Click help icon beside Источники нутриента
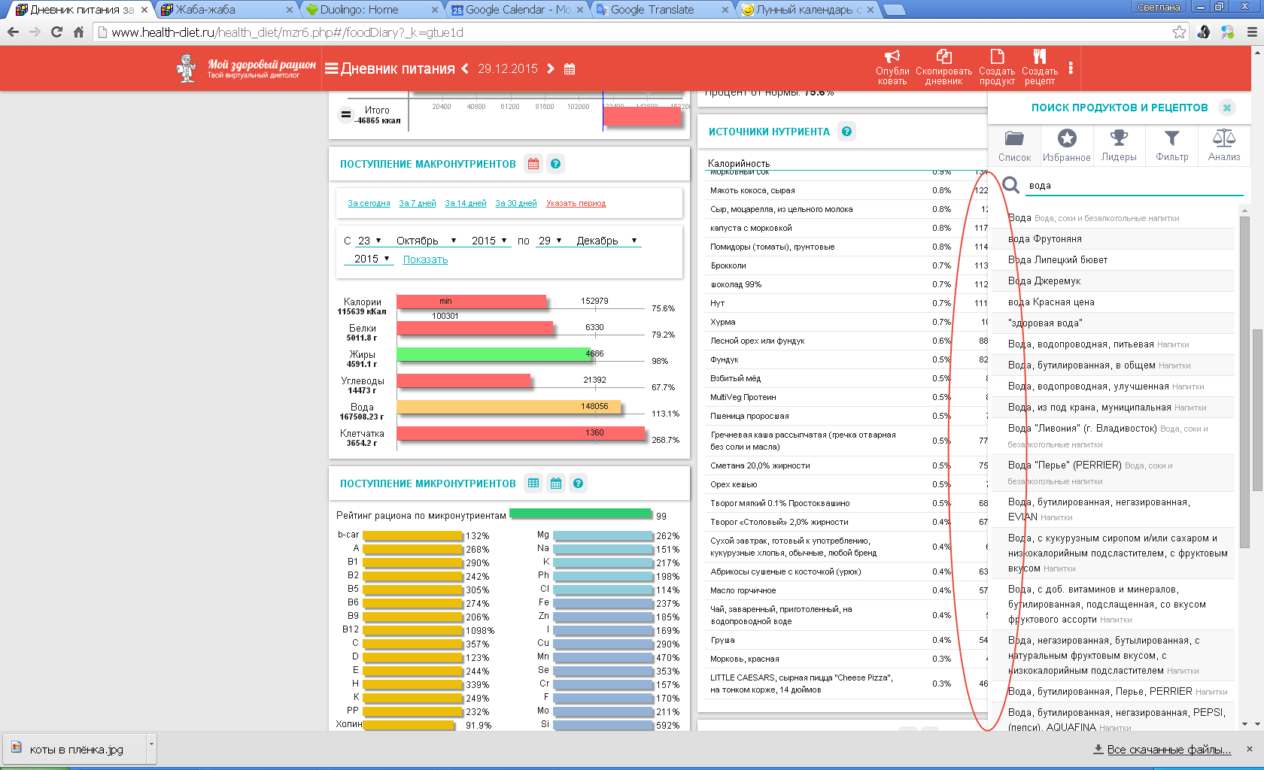This screenshot has width=1264, height=770. click(846, 132)
